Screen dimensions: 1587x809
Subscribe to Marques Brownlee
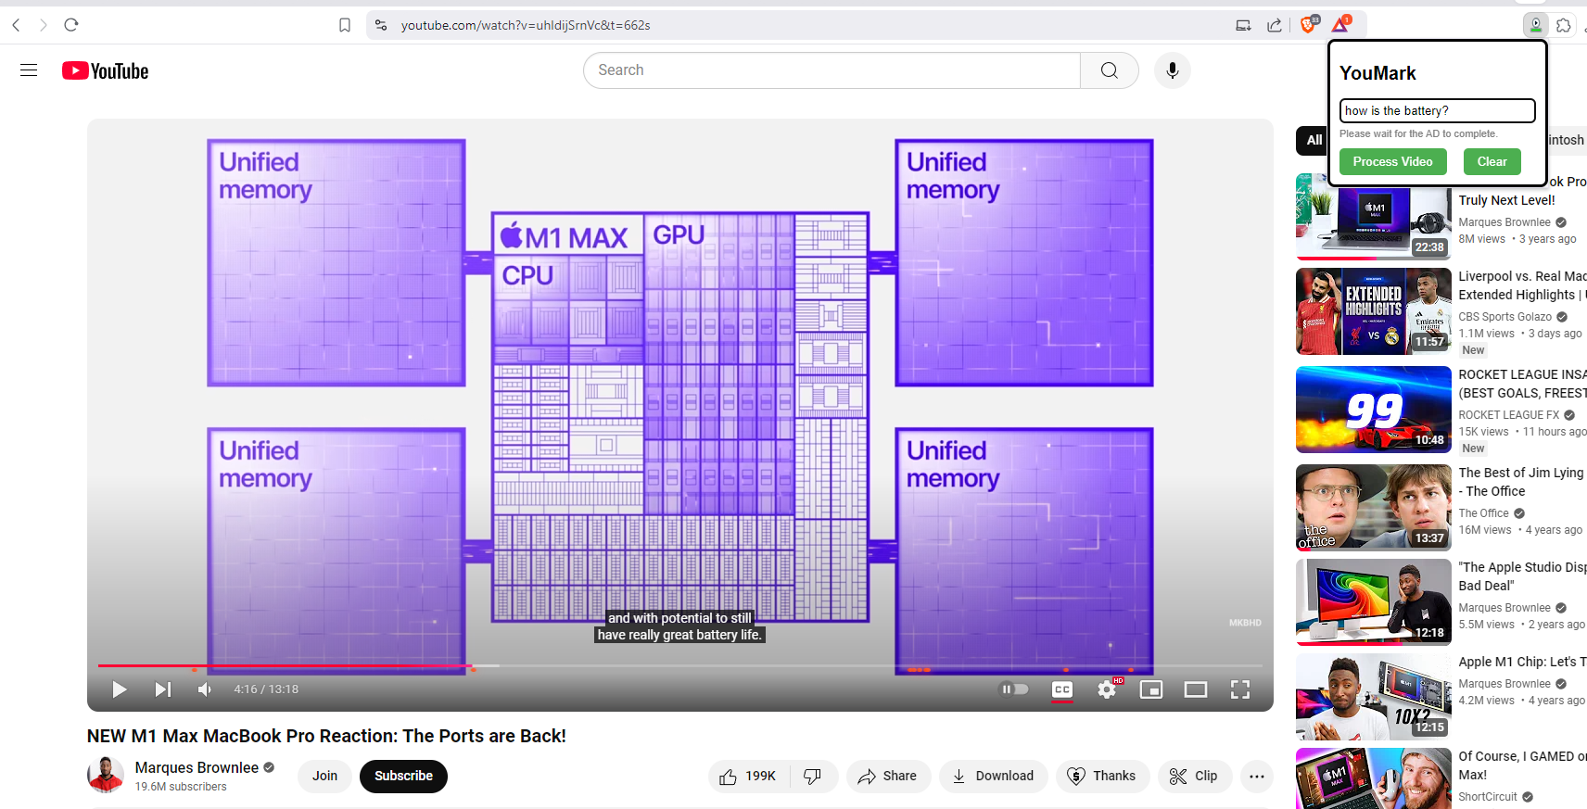403,777
